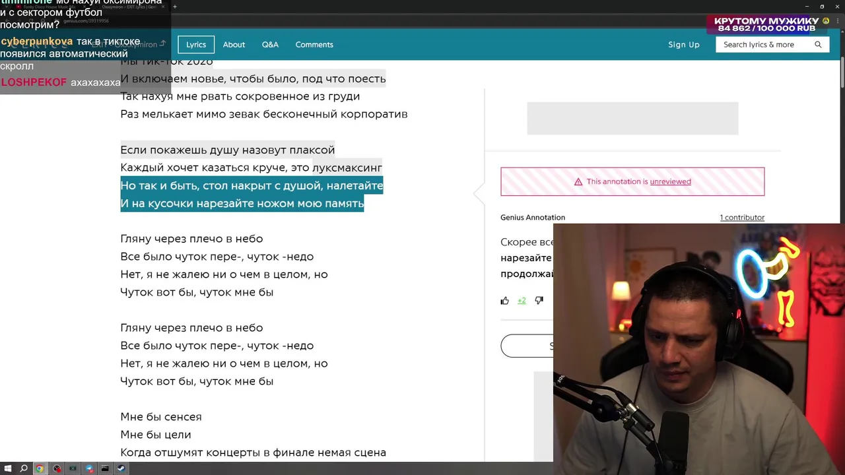The image size is (845, 475).
Task: Open Steam from the taskbar
Action: coord(121,468)
